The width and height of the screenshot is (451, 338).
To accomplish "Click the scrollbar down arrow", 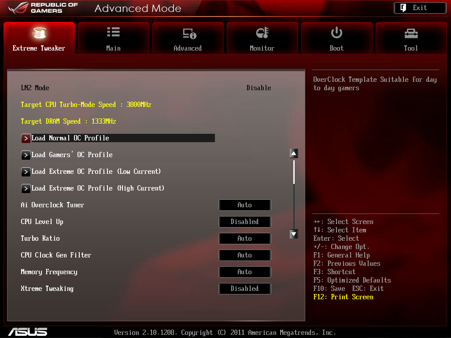I will click(294, 234).
